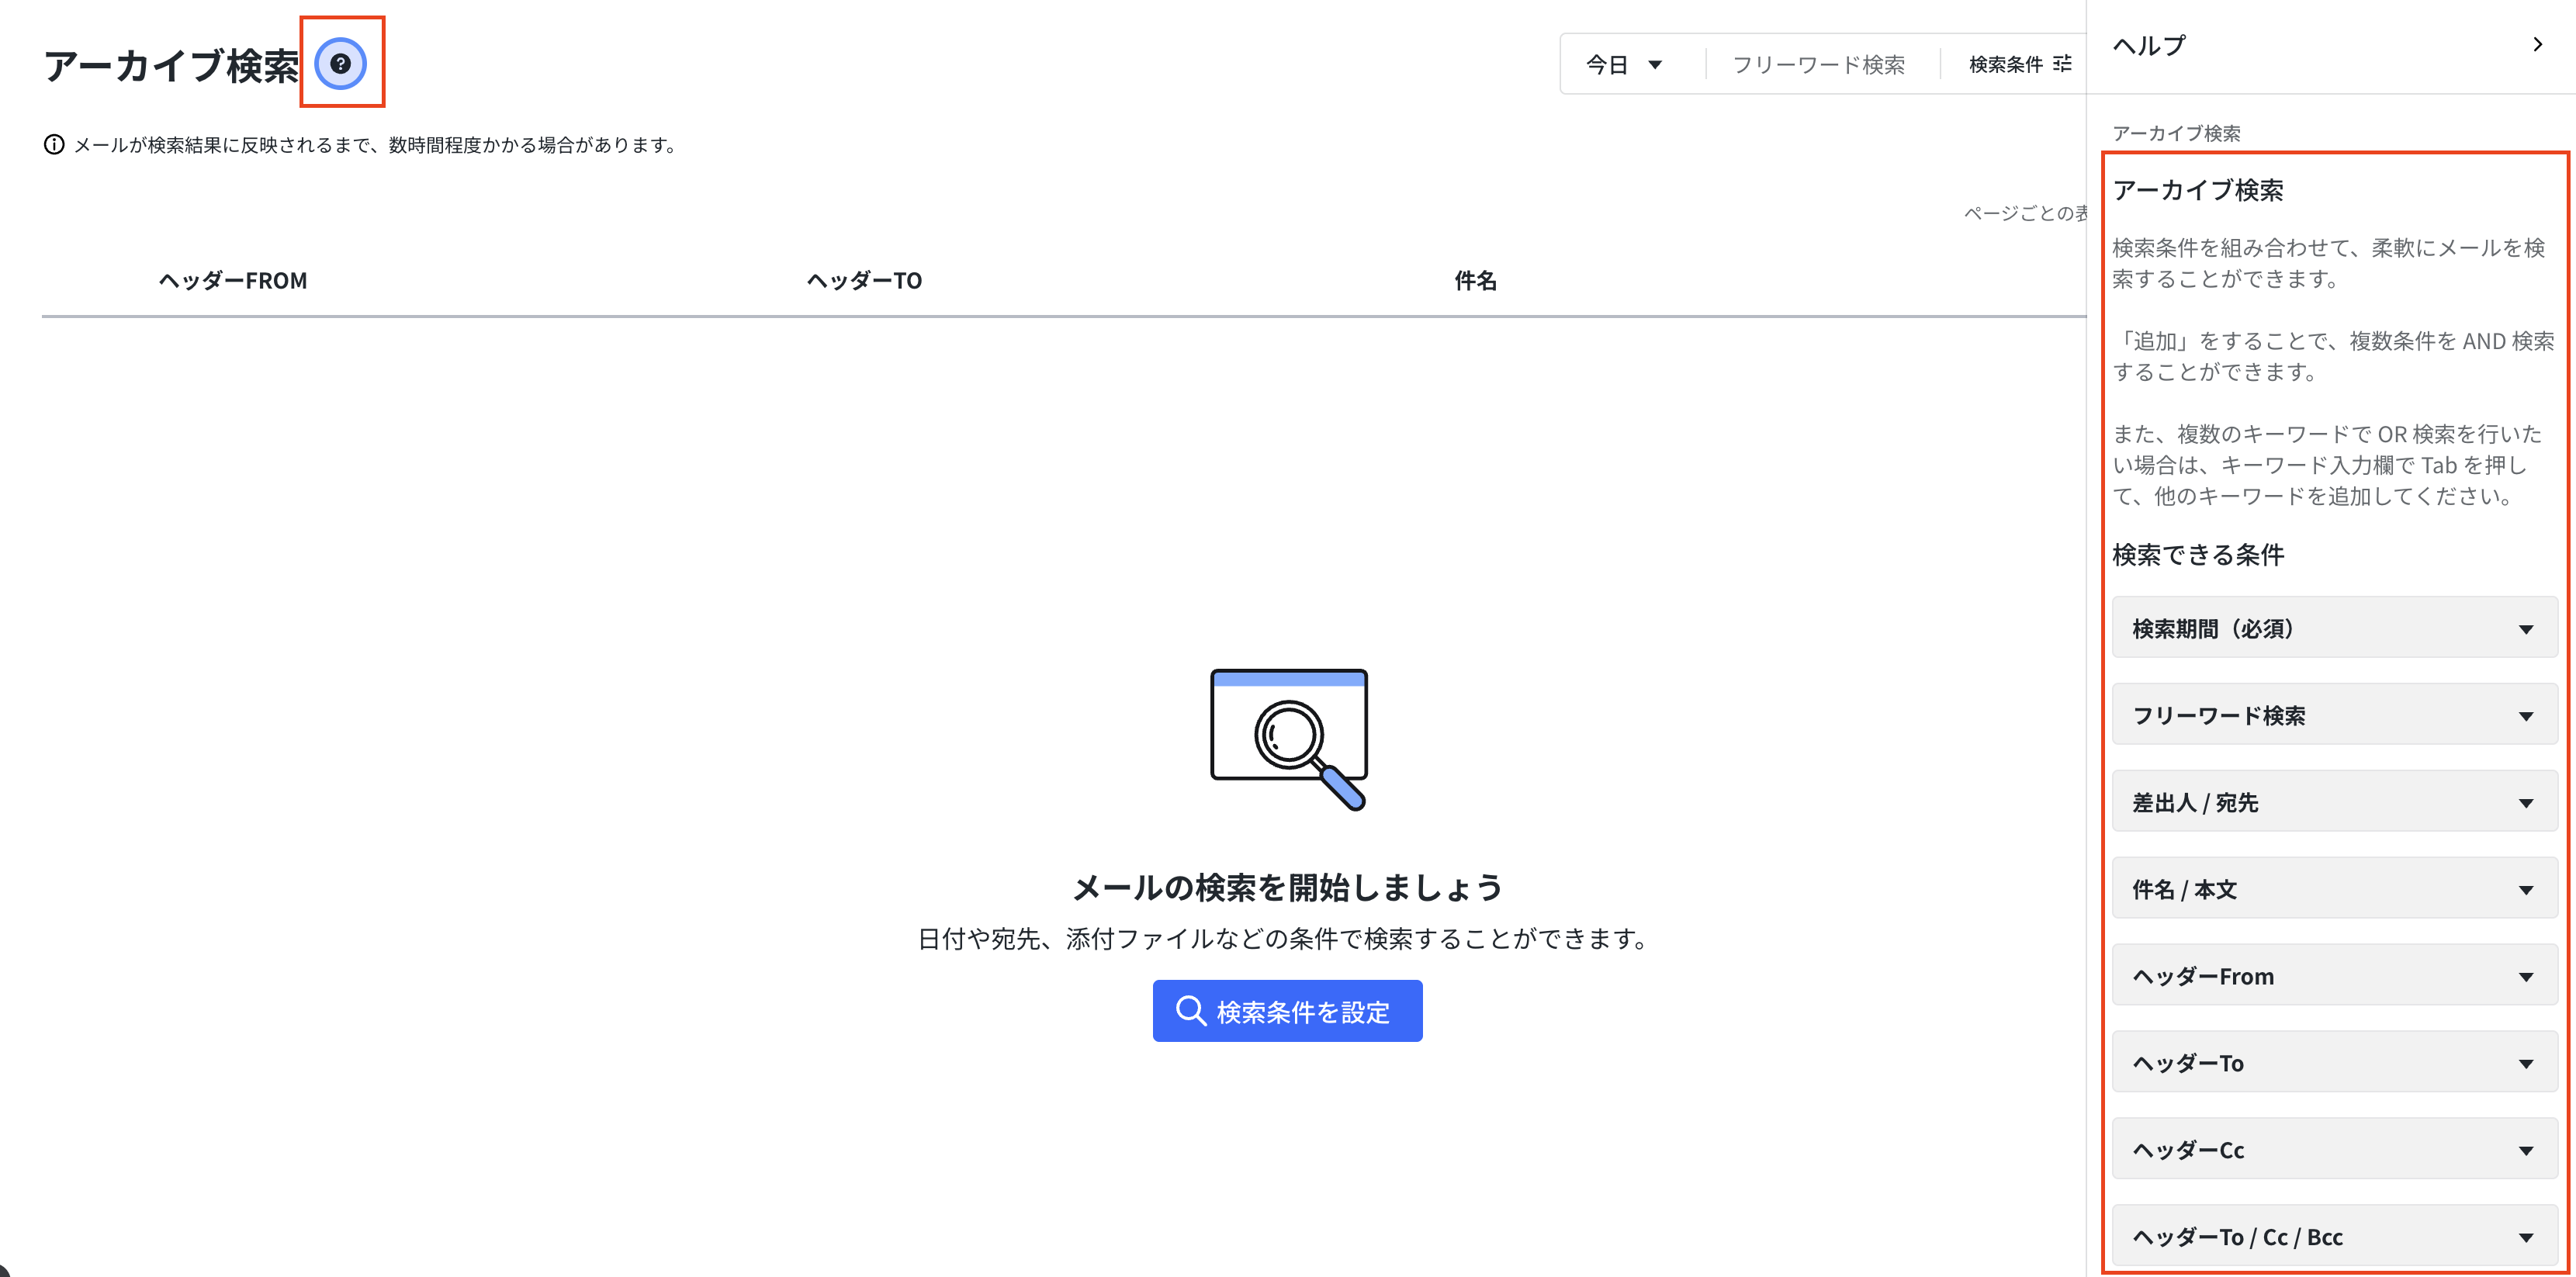
Task: Expand the ヘッダーCc accordion
Action: click(x=2334, y=1150)
